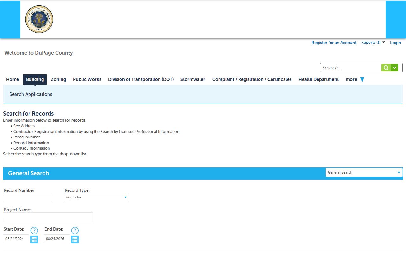406x254 pixels.
Task: Click the Search for Records heading
Action: pos(29,114)
